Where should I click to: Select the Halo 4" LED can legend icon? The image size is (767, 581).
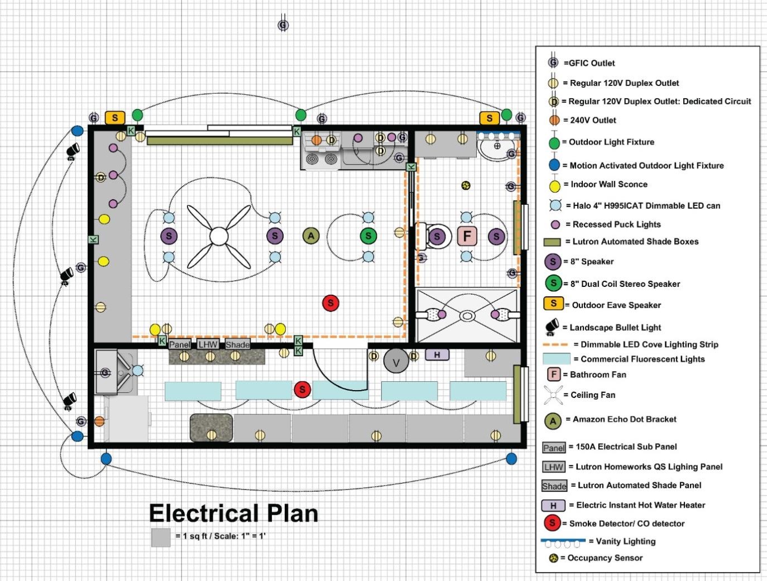coord(555,205)
